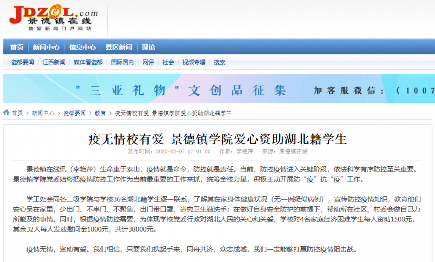The height and width of the screenshot is (262, 435).
Task: Go to 江西新闻 in the sub-navigation
Action: (x=54, y=62)
